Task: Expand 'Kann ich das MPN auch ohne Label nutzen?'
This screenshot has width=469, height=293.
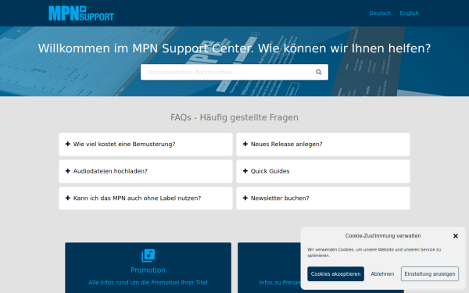Action: click(145, 198)
